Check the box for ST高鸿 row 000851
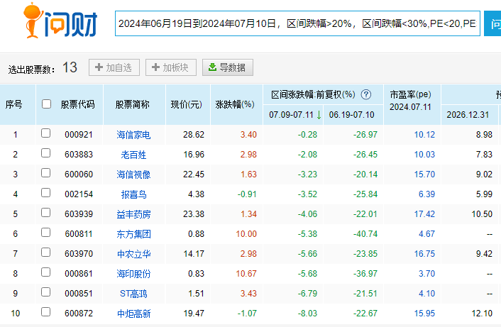The height and width of the screenshot is (327, 501). 45,292
